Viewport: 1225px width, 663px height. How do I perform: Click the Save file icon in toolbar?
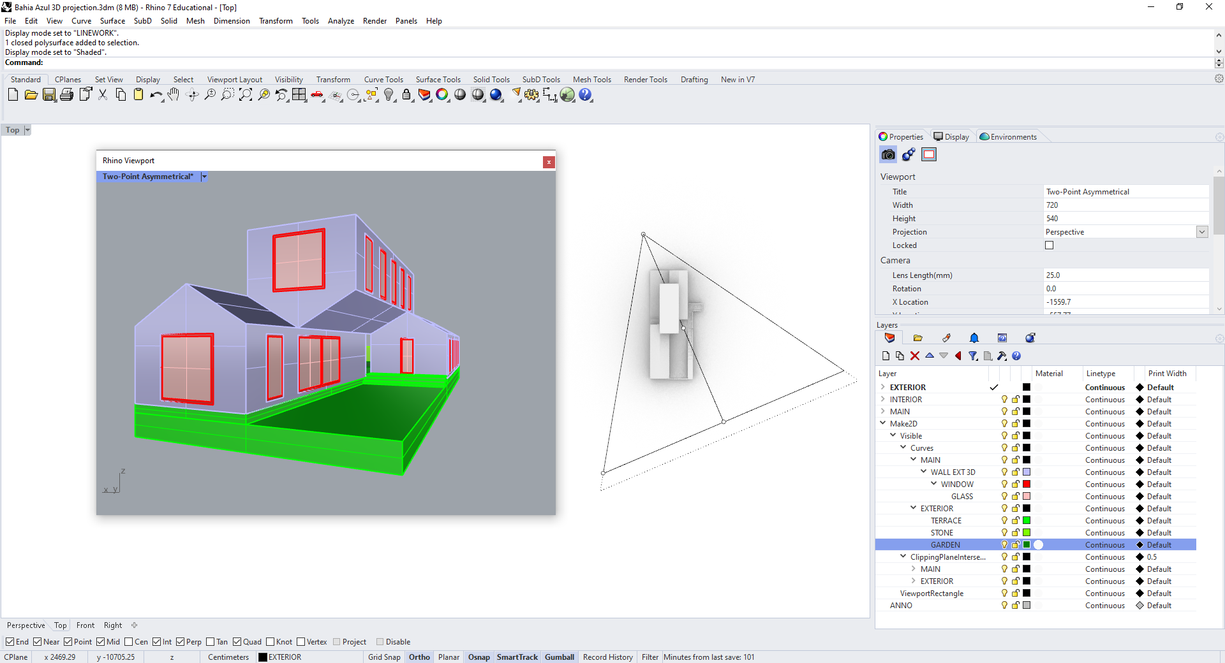[49, 95]
